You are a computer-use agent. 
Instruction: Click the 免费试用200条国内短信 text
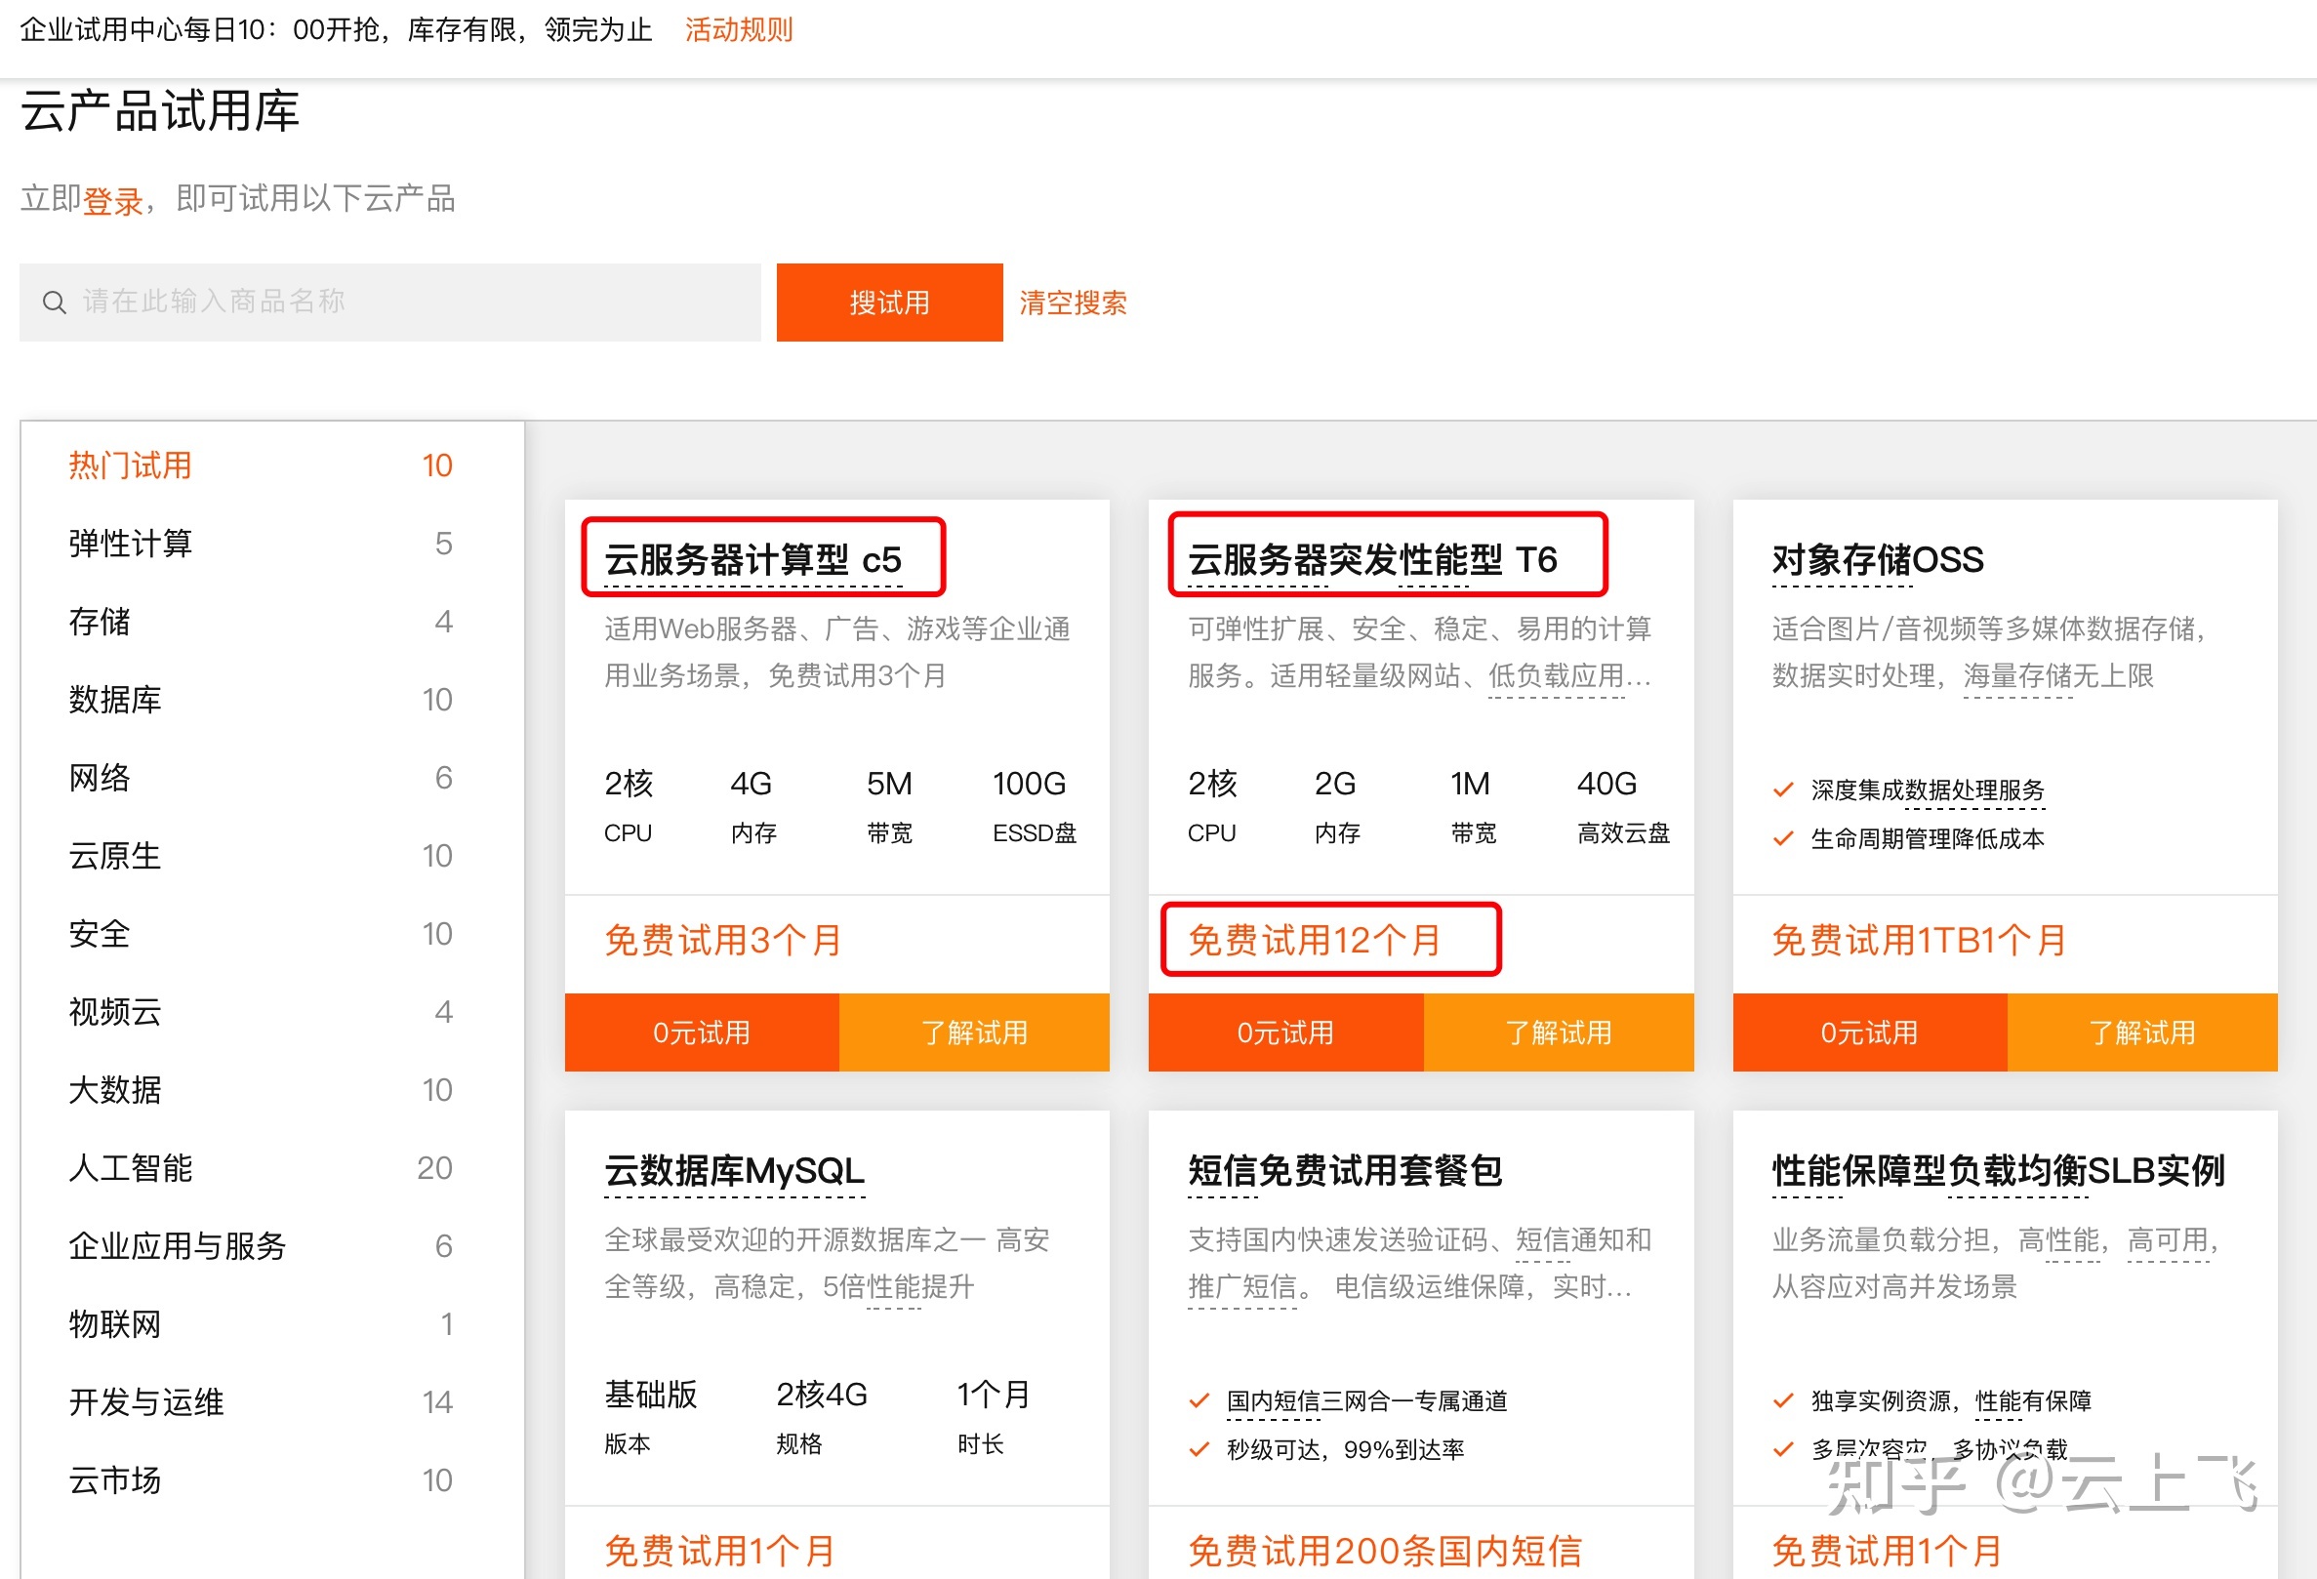tap(1385, 1551)
